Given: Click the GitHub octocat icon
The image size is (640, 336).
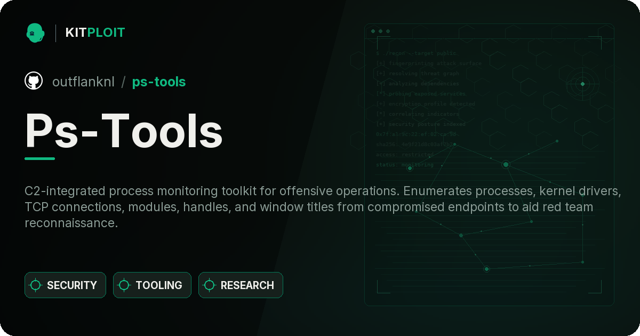Looking at the screenshot, I should click(34, 81).
